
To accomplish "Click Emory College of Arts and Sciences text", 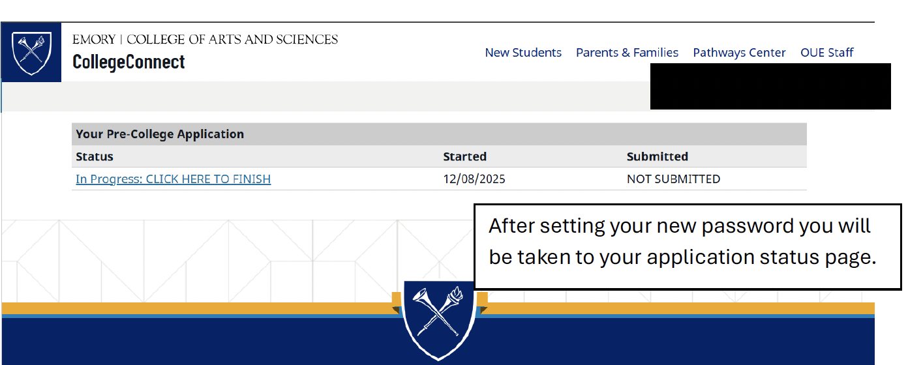I will point(205,39).
